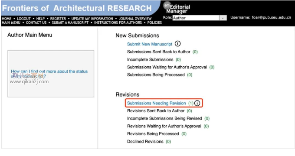Go to MAIN MENU

[11, 23]
